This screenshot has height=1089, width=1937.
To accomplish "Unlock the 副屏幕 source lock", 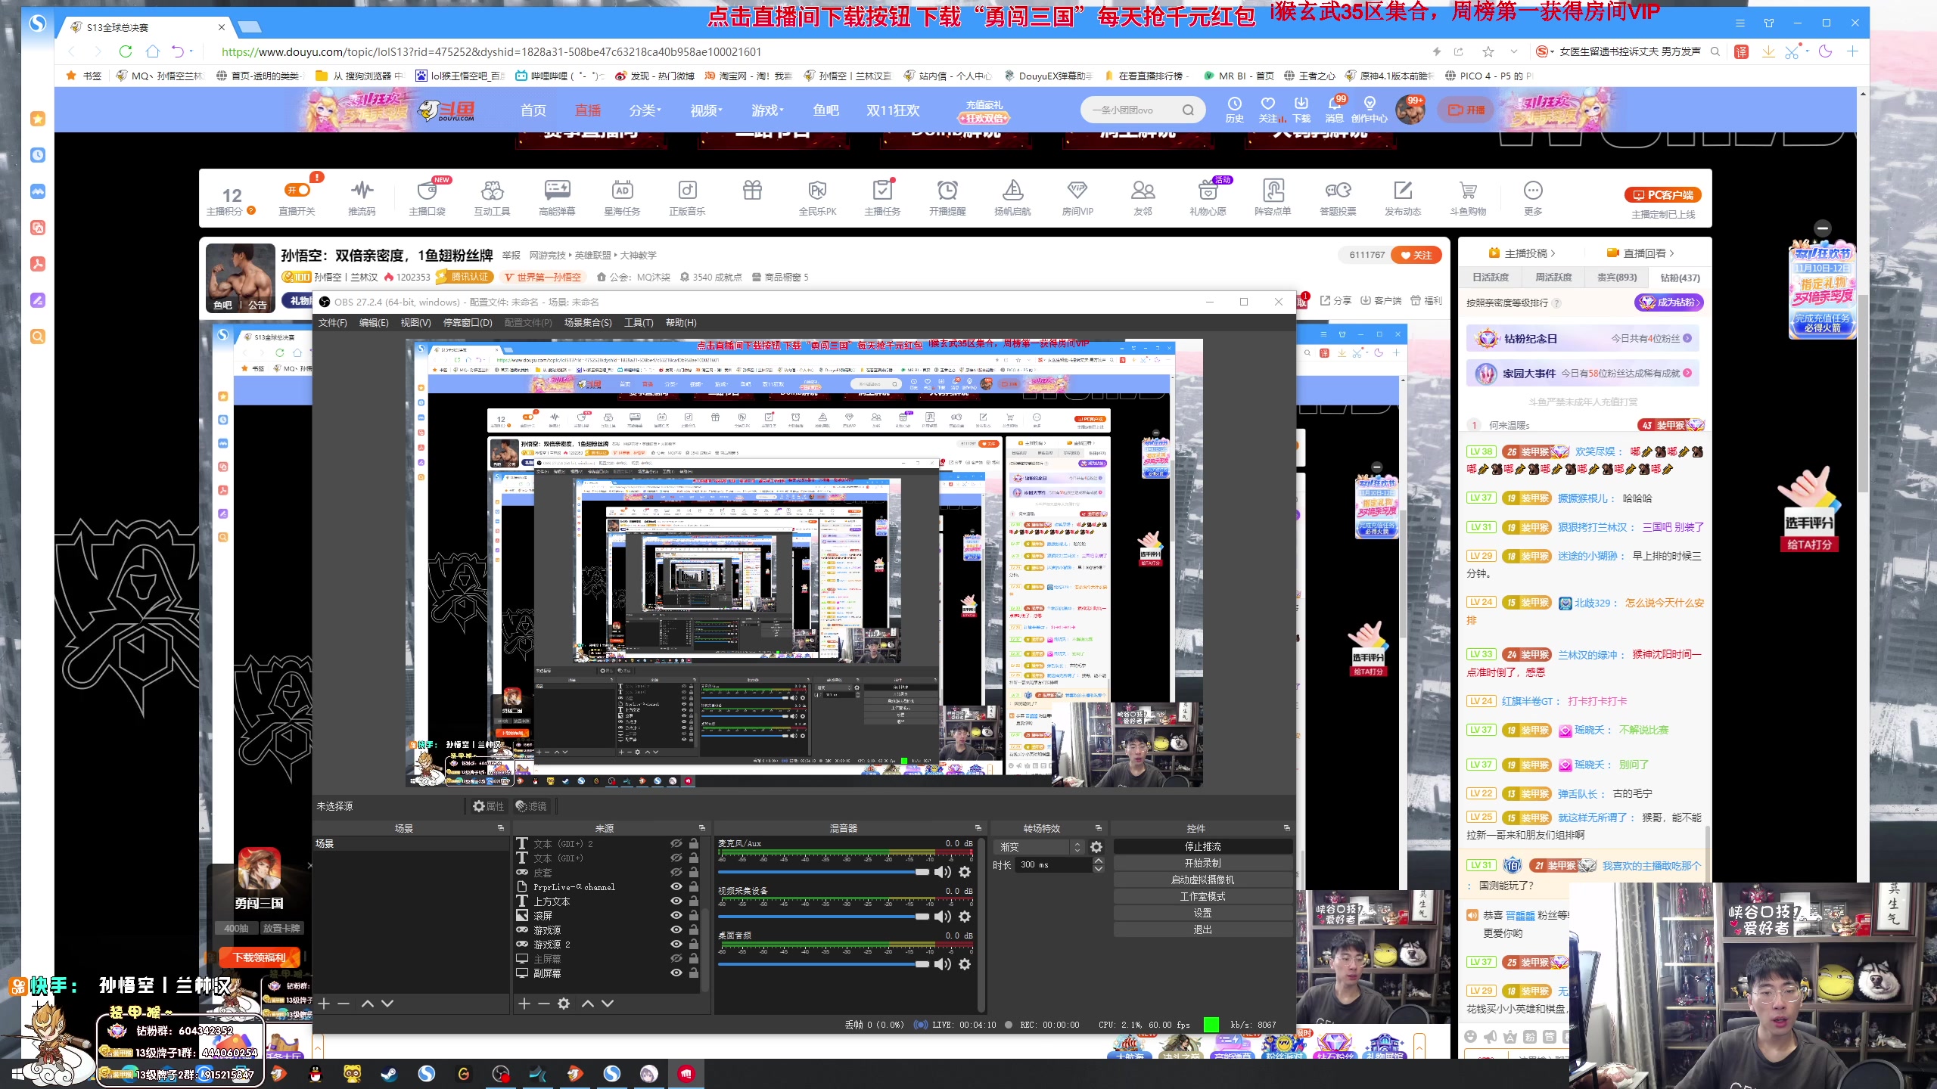I will coord(693,973).
